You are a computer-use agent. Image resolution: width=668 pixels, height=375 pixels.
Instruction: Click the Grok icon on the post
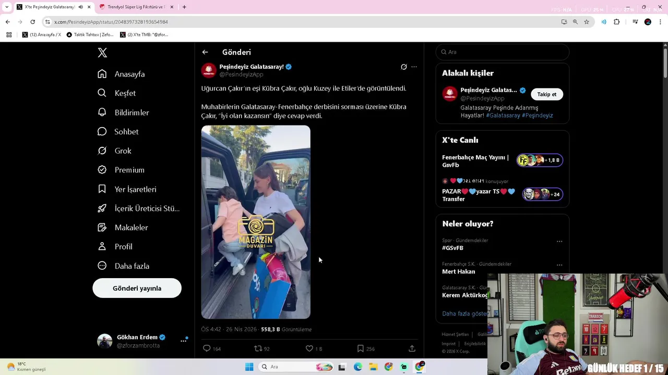[403, 67]
